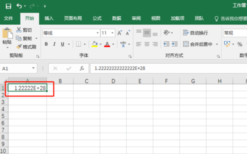The width and height of the screenshot is (247, 154).
Task: Click the 格式刷 format painter button
Action: tap(26, 47)
